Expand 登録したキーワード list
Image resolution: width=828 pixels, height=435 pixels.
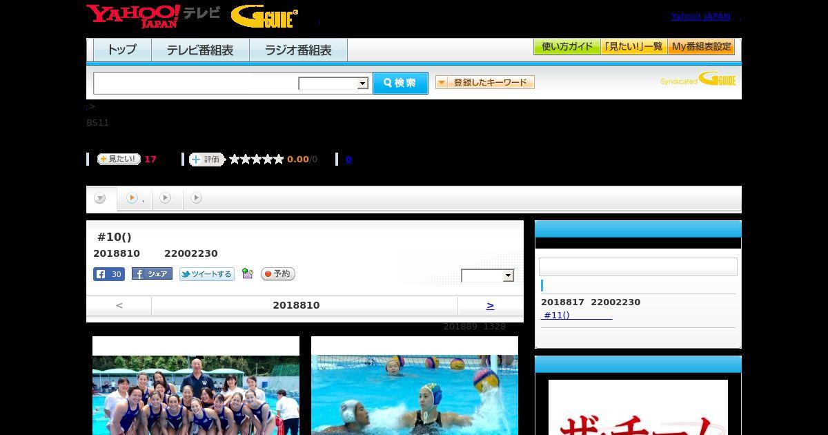[485, 82]
